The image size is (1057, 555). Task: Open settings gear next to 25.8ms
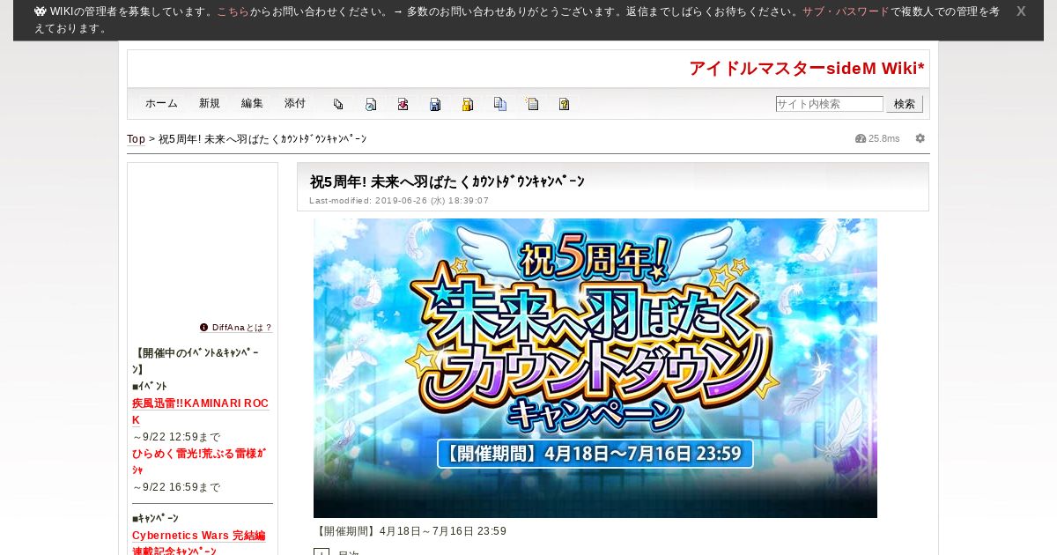click(x=920, y=138)
